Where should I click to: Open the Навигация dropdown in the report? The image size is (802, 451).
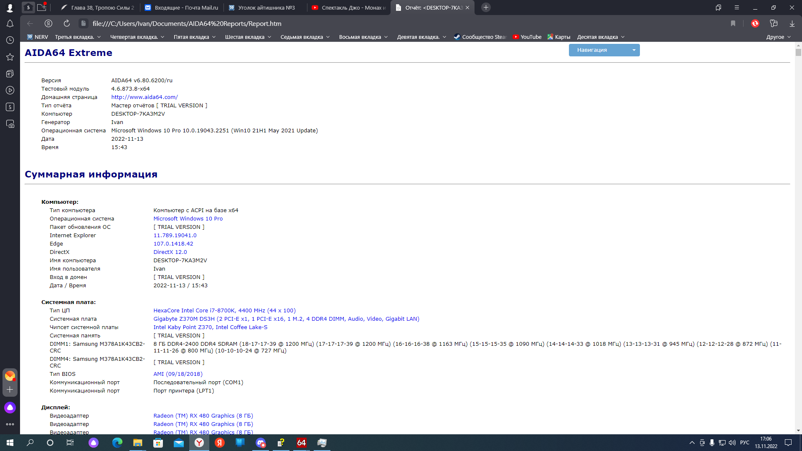coord(604,50)
